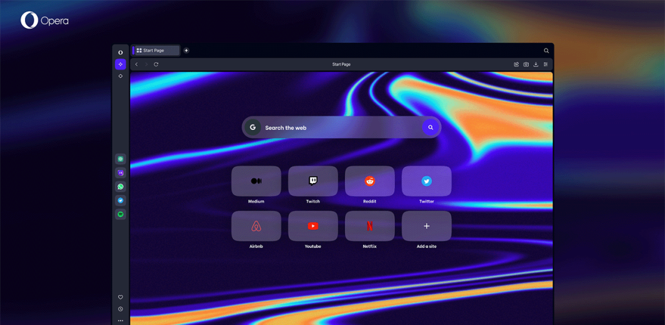Viewport: 665px width, 325px height.
Task: Click the Opera logo in the top-left corner
Action: coord(44,21)
